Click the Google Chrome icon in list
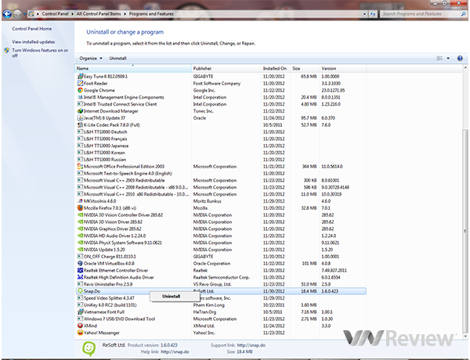This screenshot has width=470, height=360. pyautogui.click(x=80, y=90)
